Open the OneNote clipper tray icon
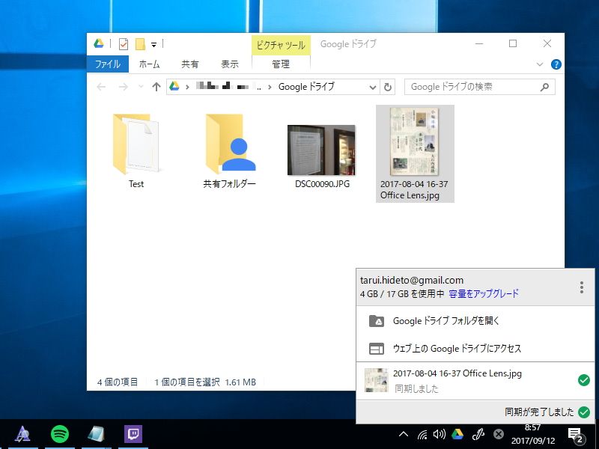Image resolution: width=599 pixels, height=449 pixels. pos(478,434)
